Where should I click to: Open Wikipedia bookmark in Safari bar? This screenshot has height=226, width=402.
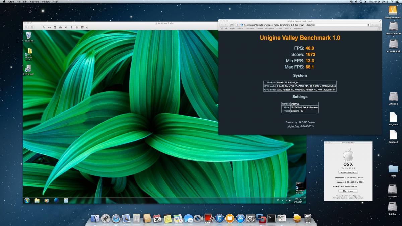click(269, 29)
